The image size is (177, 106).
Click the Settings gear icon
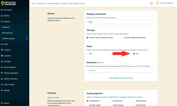point(2,90)
